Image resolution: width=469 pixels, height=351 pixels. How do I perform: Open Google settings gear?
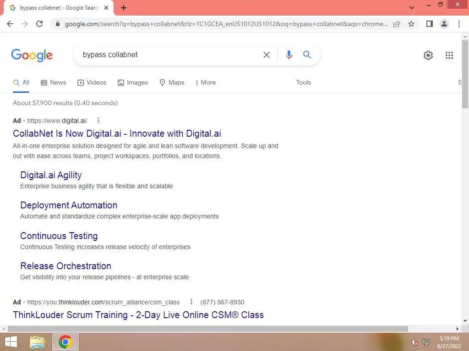click(428, 55)
